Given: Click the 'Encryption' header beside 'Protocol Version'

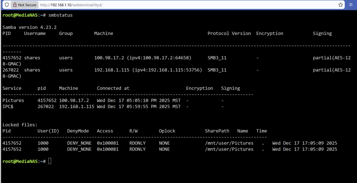Looking at the screenshot, I should tap(270, 33).
